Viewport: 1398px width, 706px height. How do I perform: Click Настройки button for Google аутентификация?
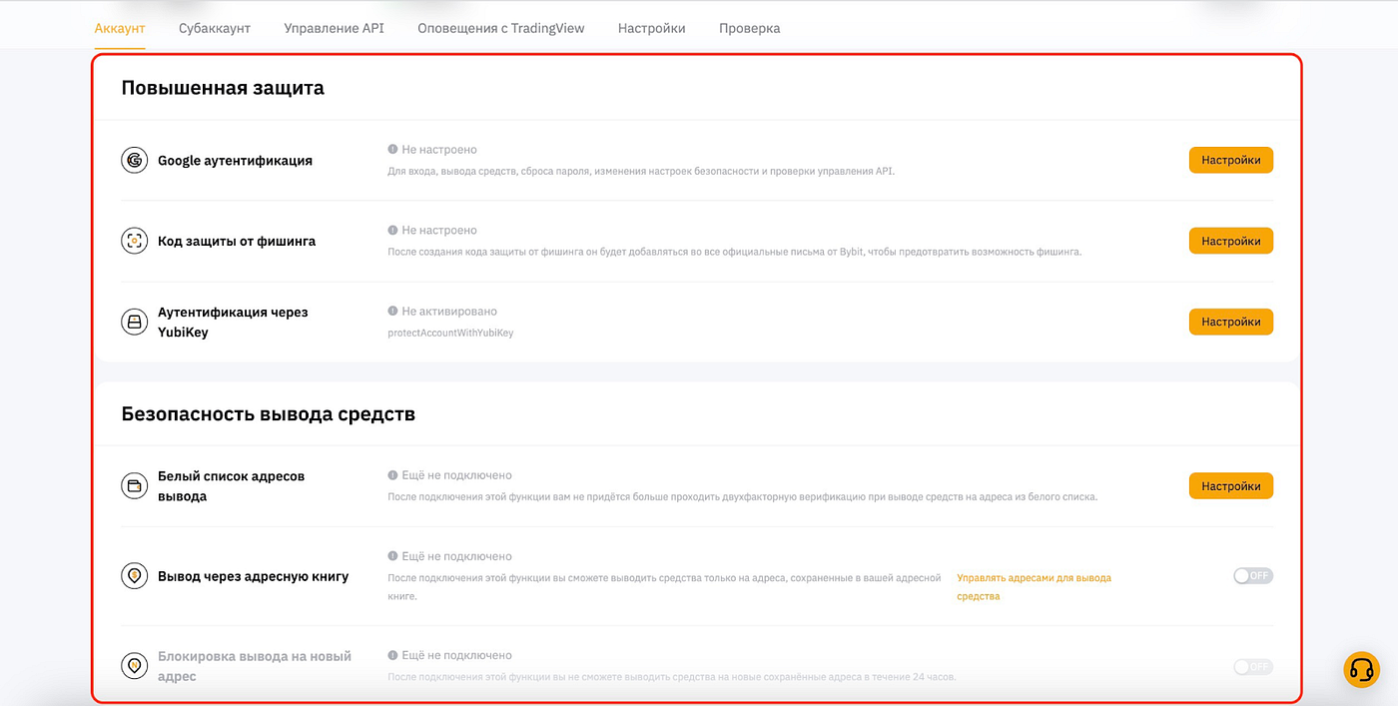click(x=1230, y=160)
